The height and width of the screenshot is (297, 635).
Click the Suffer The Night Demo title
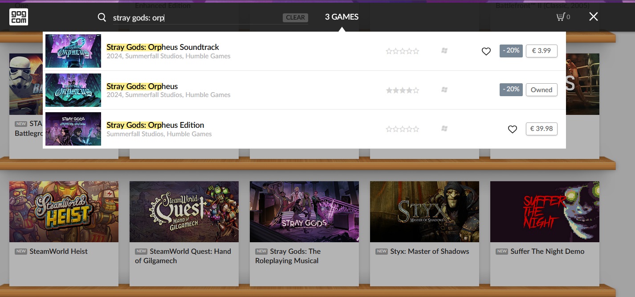(547, 251)
